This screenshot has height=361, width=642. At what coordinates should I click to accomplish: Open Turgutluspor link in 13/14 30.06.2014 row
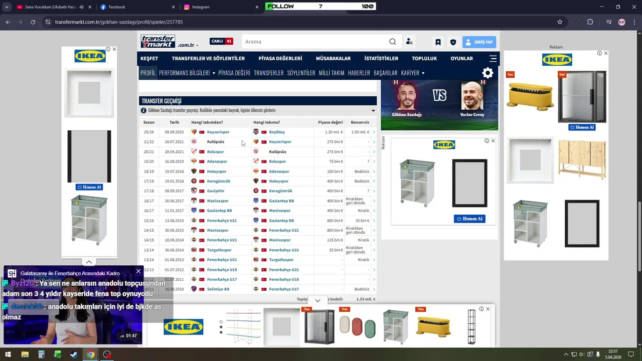[219, 250]
